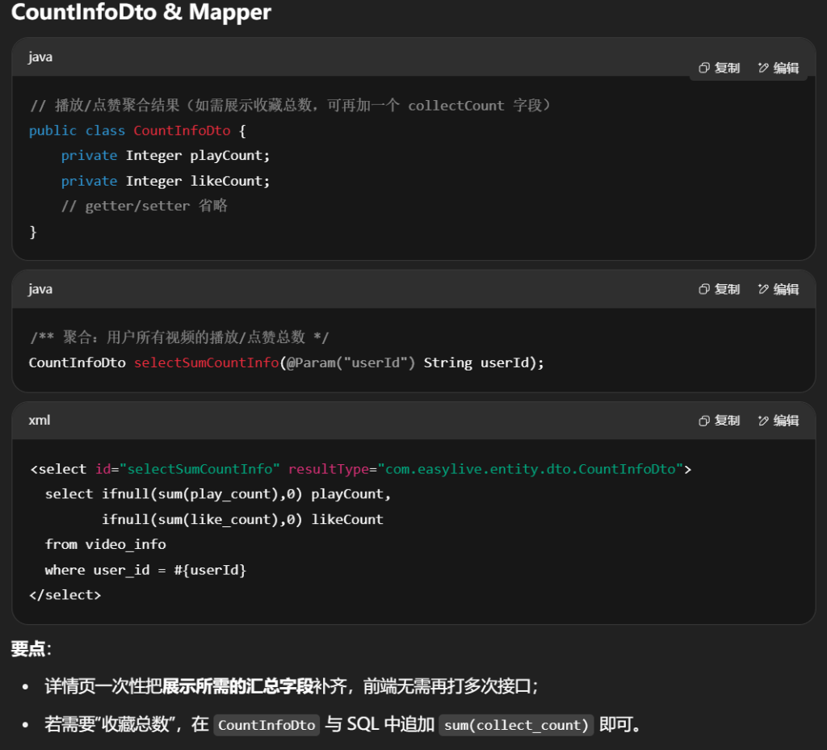The height and width of the screenshot is (750, 827).
Task: Click the 'xml' language label
Action: click(x=40, y=421)
